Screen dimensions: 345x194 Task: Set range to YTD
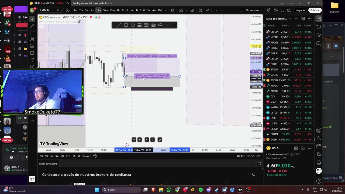[x=68, y=156]
